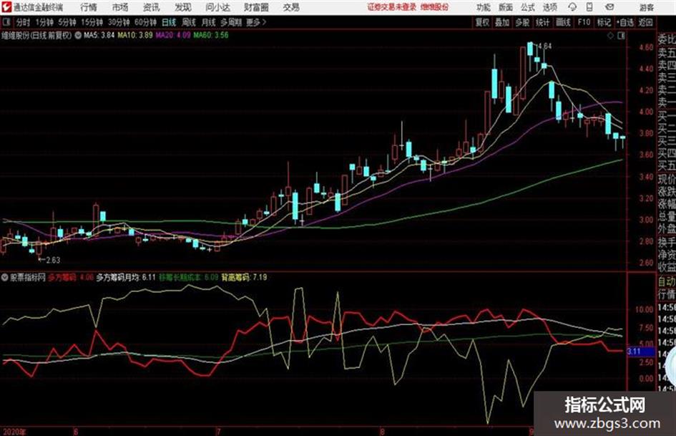The height and width of the screenshot is (436, 676).
Task: Click the 多股 toolbar button
Action: pos(522,22)
